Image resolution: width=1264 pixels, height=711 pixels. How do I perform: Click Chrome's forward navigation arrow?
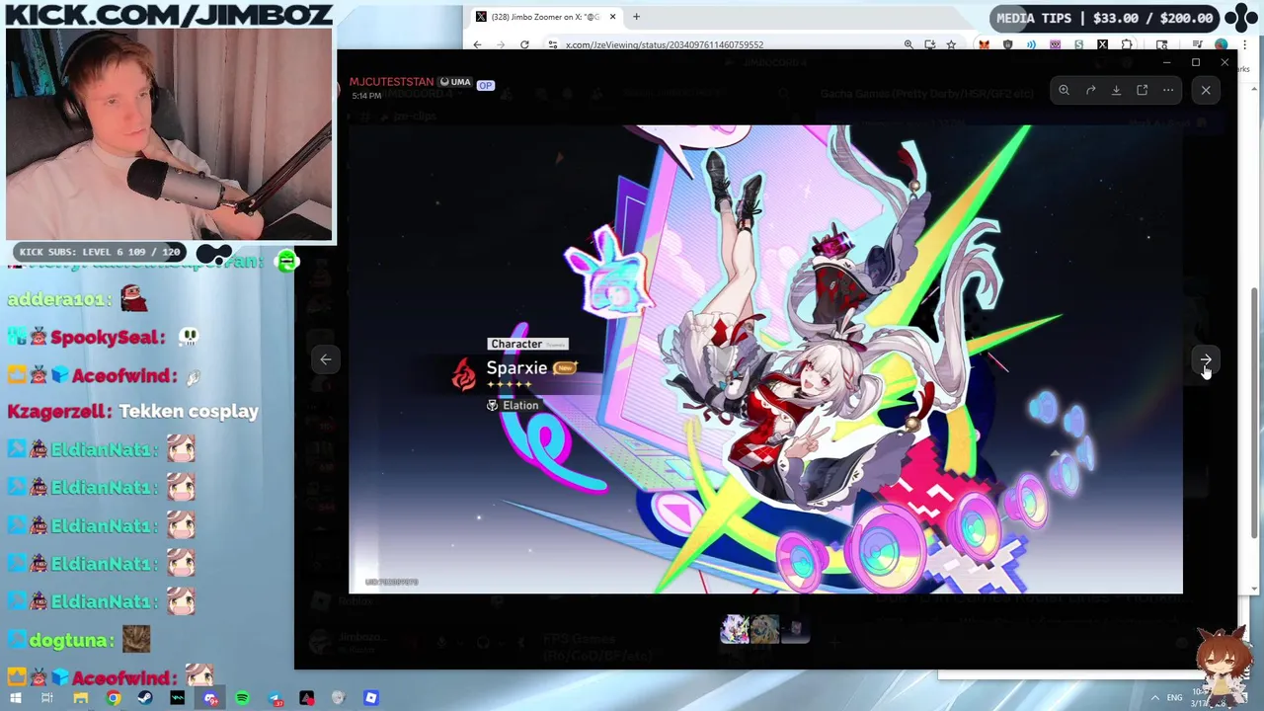(501, 44)
